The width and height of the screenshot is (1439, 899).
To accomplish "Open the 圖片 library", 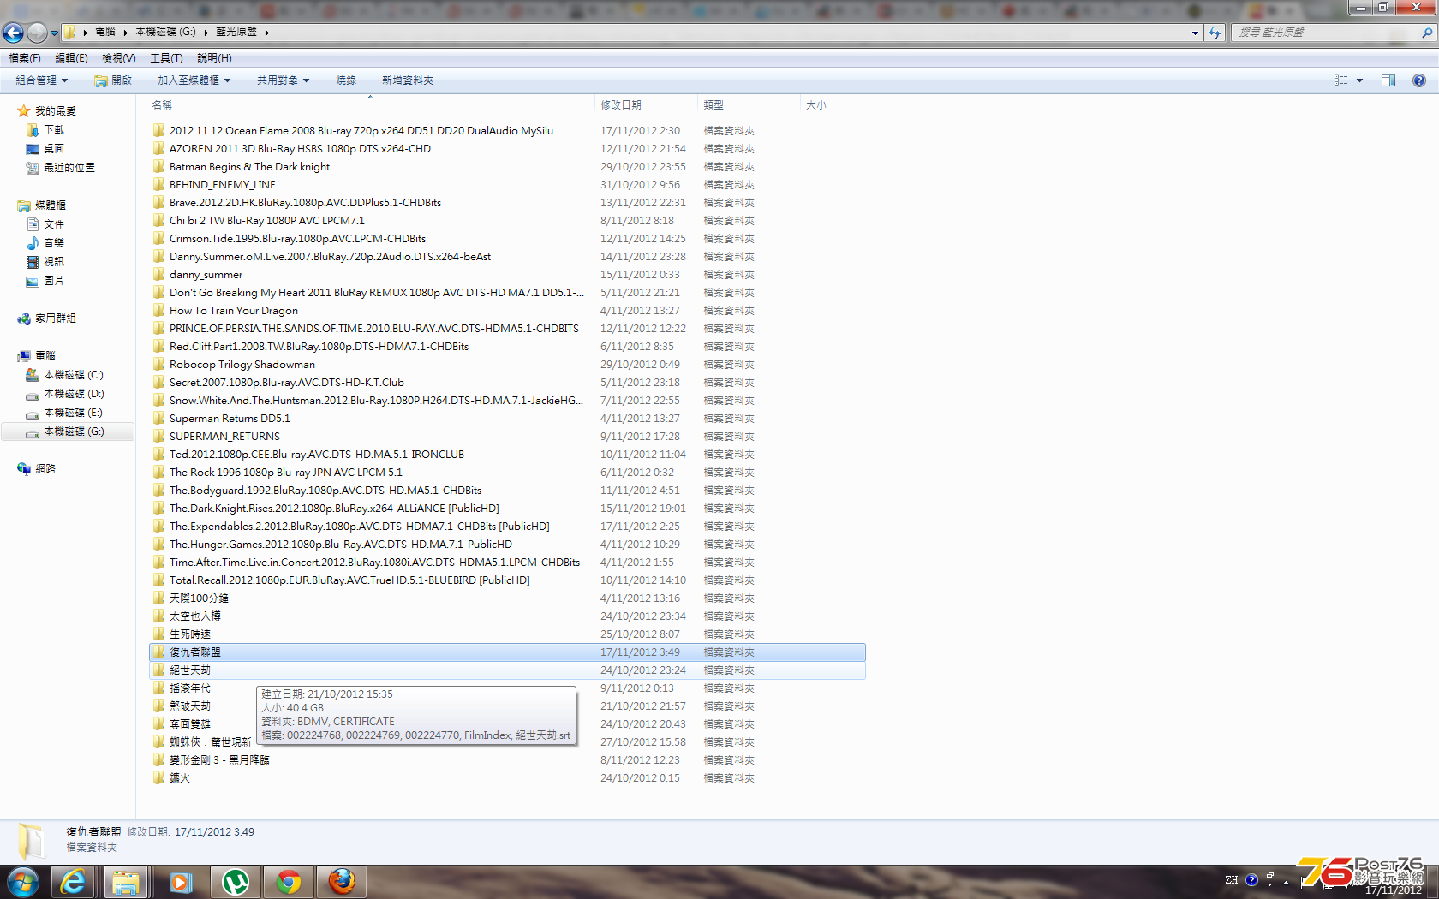I will (45, 281).
